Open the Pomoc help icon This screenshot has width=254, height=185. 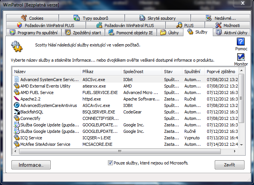241,42
